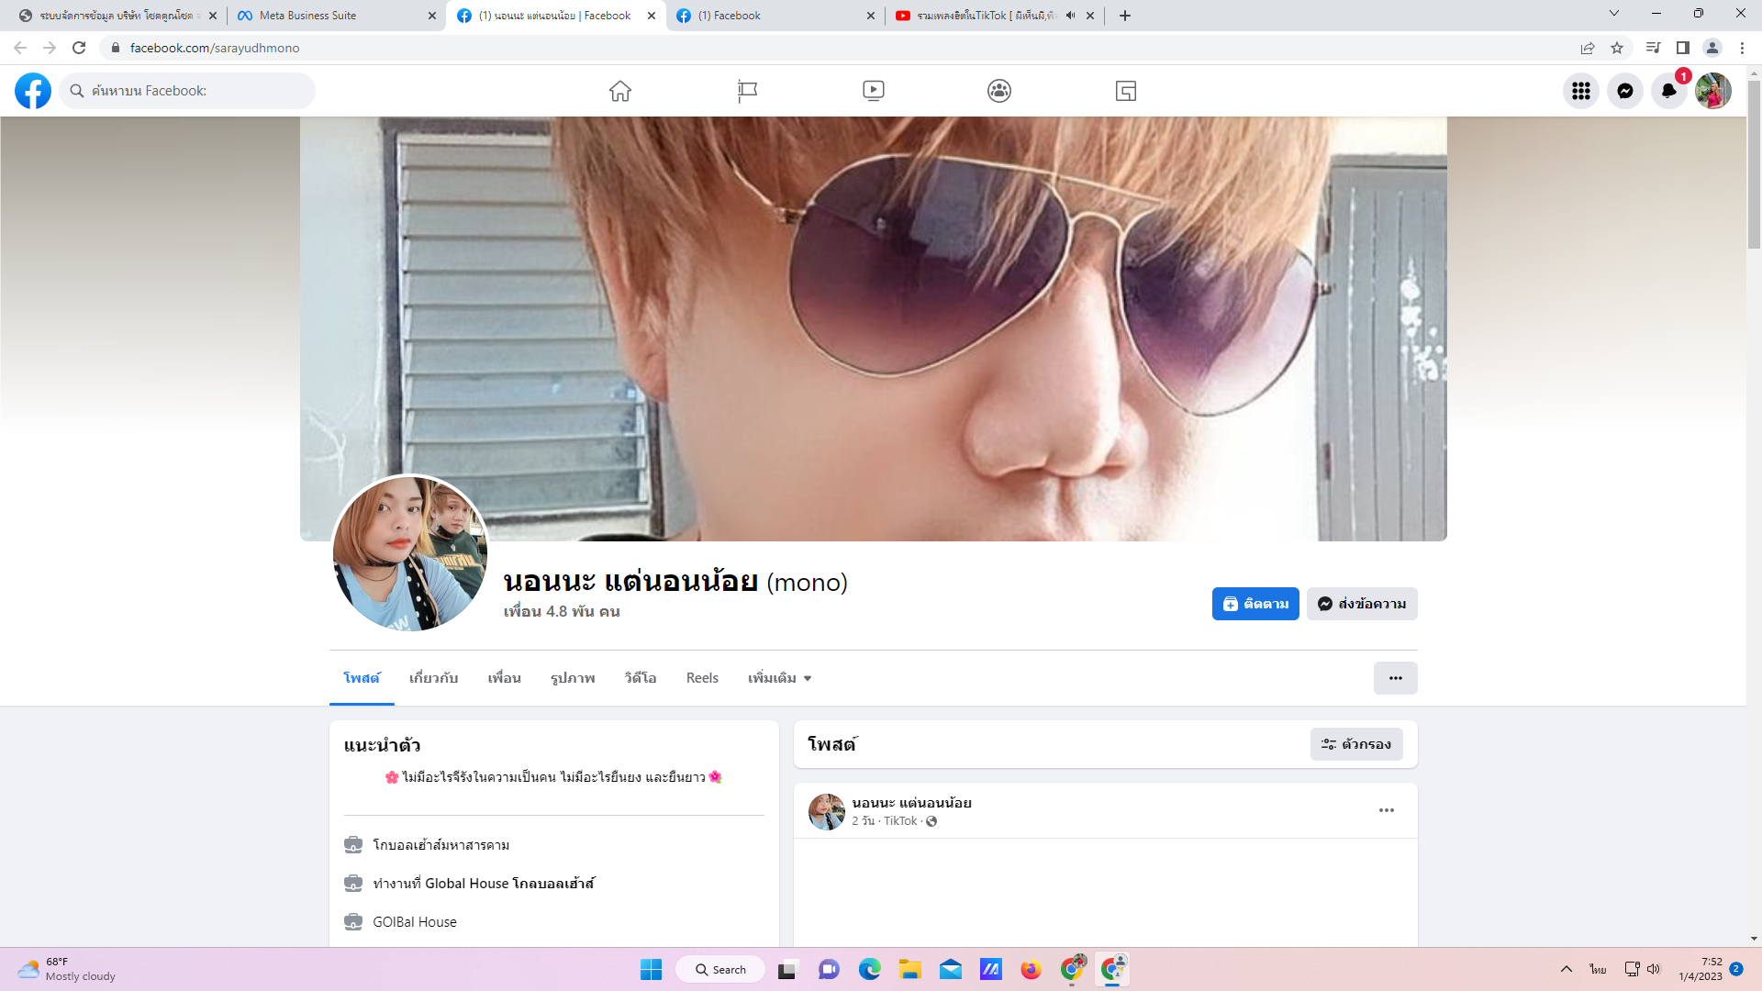1762x991 pixels.
Task: Open the Messenger icon
Action: 1624,91
